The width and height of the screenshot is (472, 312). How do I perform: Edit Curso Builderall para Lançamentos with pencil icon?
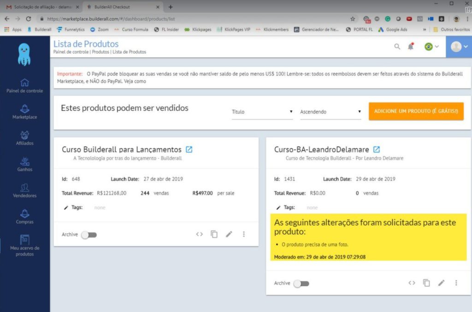[x=229, y=234]
